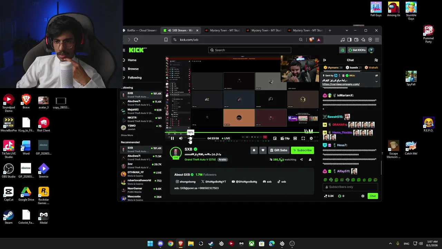442x249 pixels.
Task: Open a new browser tab
Action: [x=330, y=30]
